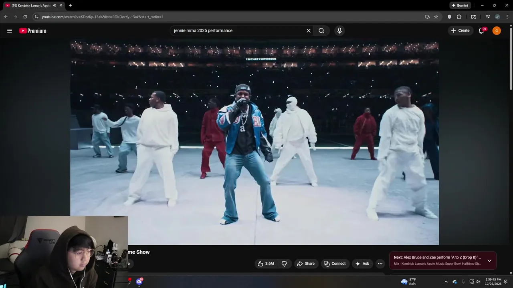Clear the search box text
Image resolution: width=513 pixels, height=288 pixels.
(x=309, y=31)
